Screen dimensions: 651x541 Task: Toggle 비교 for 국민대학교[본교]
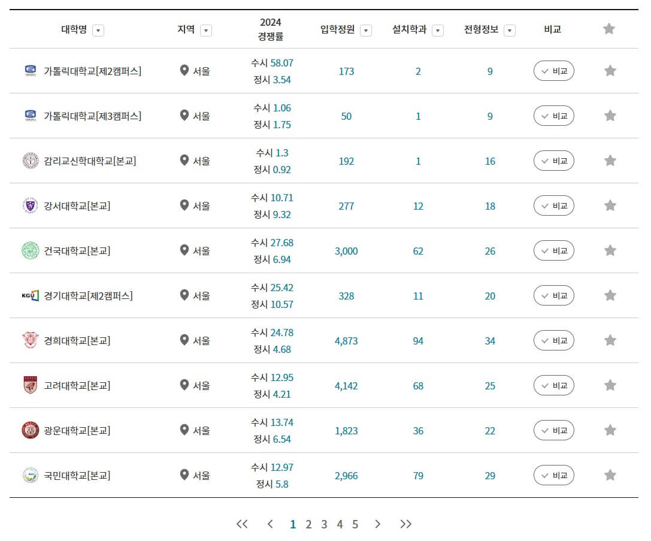point(554,476)
